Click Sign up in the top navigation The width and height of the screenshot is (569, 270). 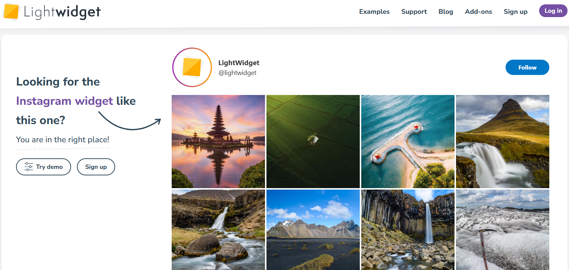pos(515,11)
